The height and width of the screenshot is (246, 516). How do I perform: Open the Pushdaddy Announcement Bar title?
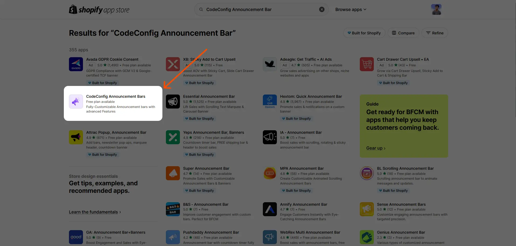point(211,232)
